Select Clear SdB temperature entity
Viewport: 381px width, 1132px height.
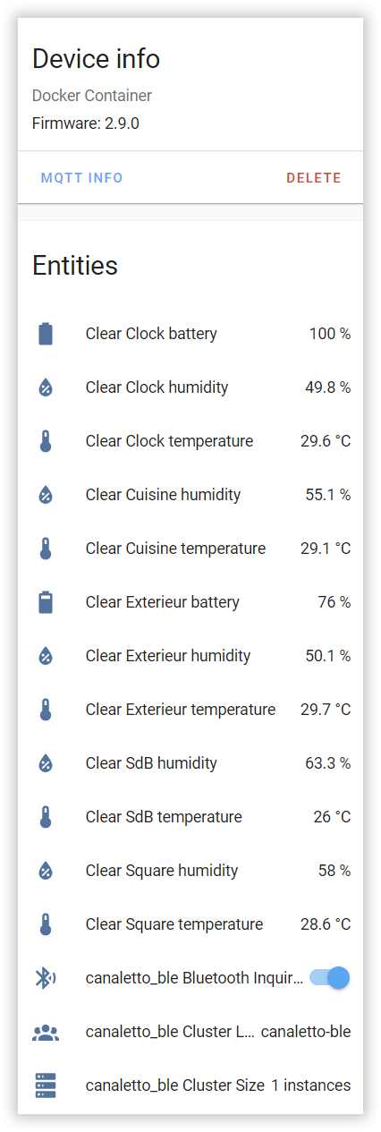[190, 817]
